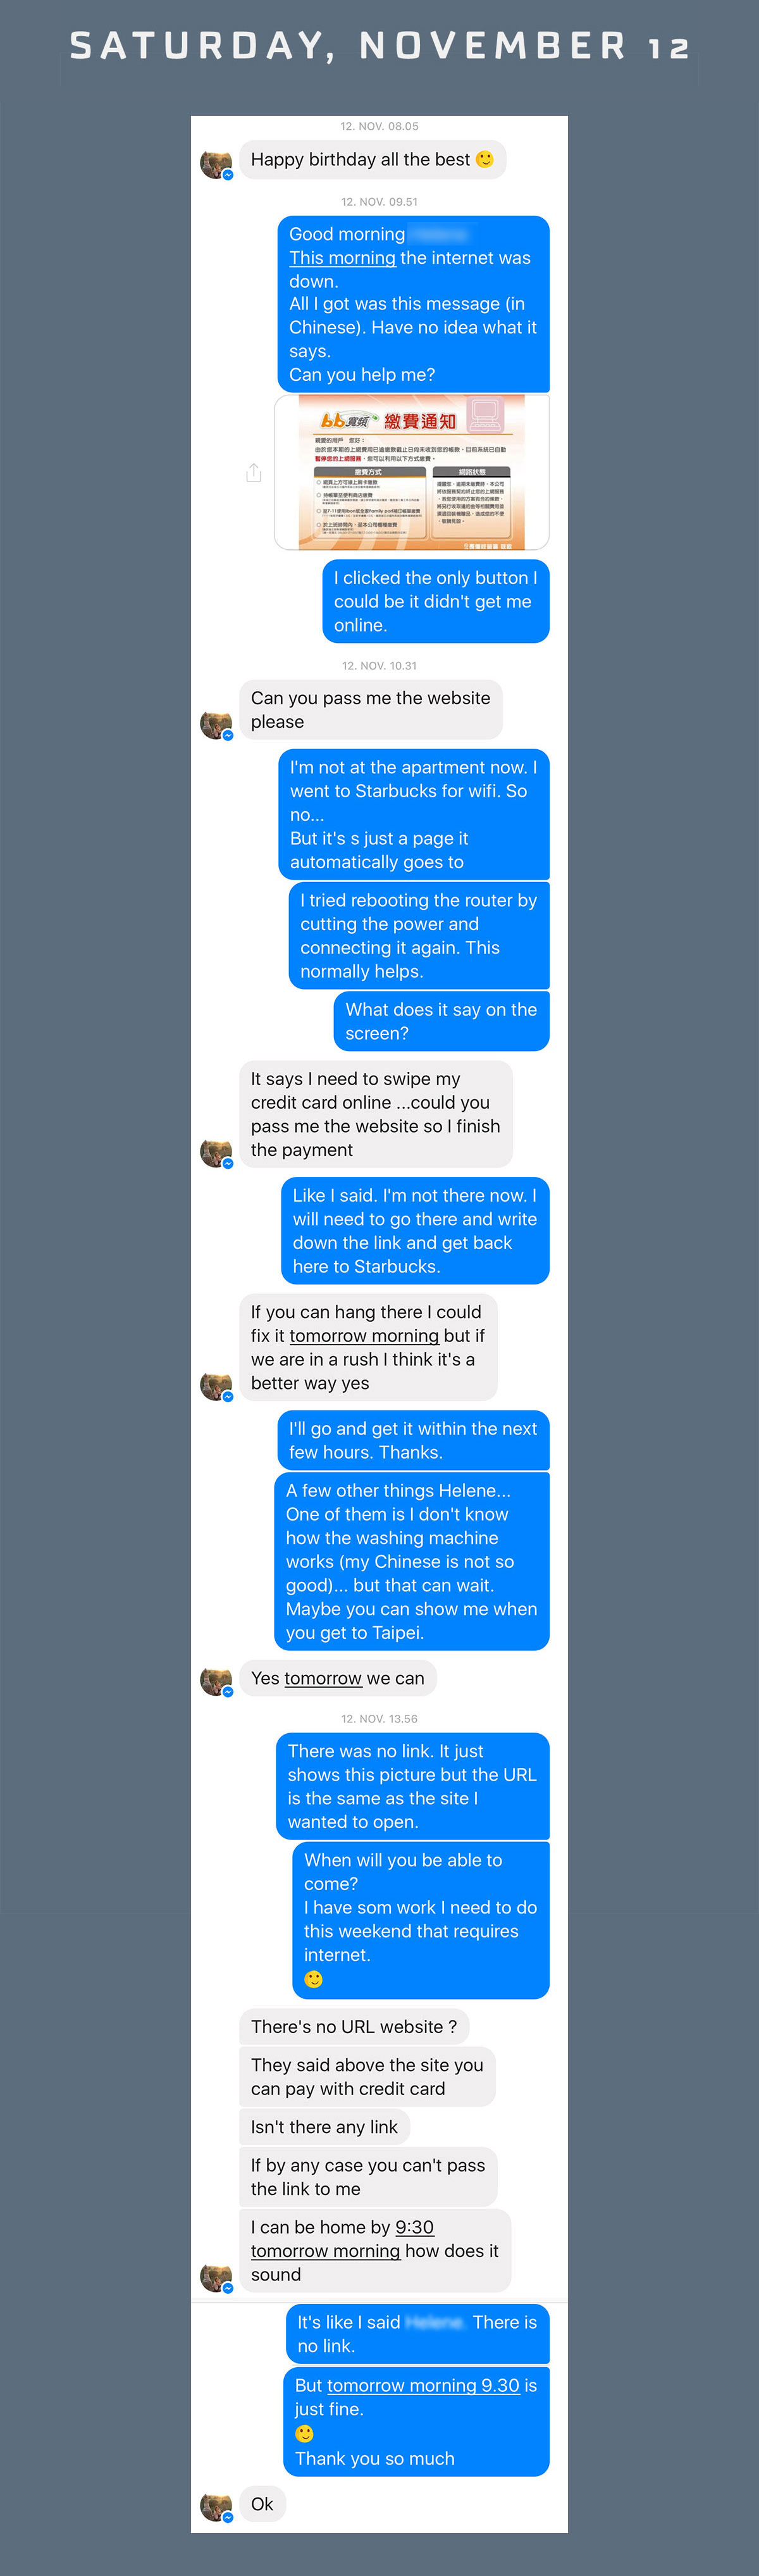Click the '12. NOV. 13.56' timestamp
Viewport: 759px width, 2576px height.
click(380, 1719)
